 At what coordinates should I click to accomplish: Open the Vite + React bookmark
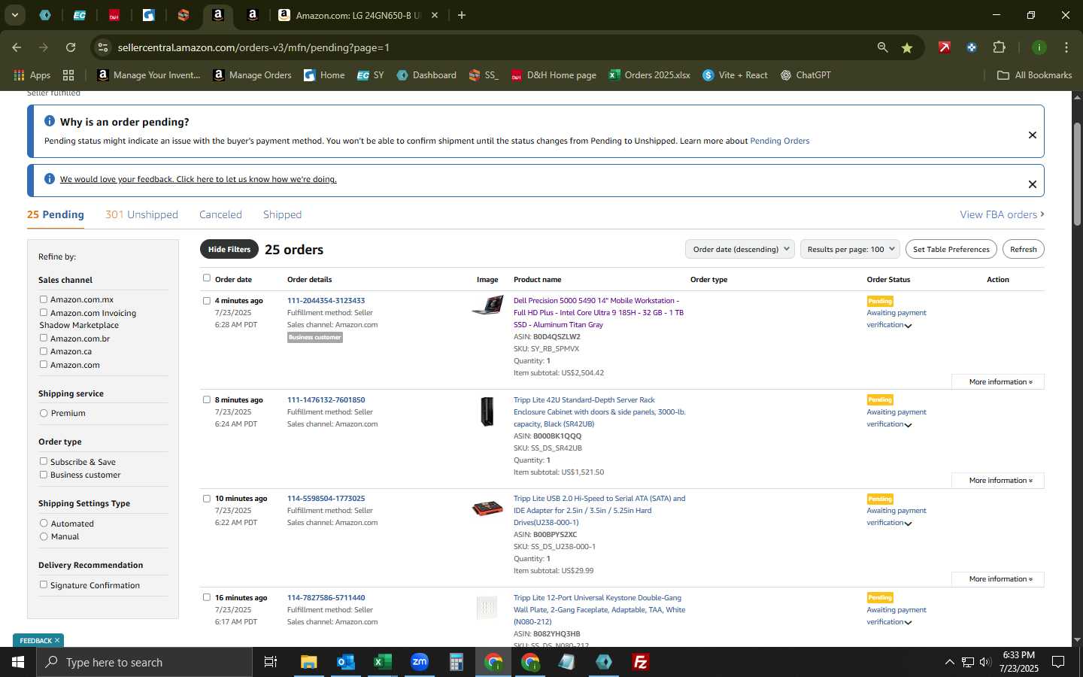735,75
